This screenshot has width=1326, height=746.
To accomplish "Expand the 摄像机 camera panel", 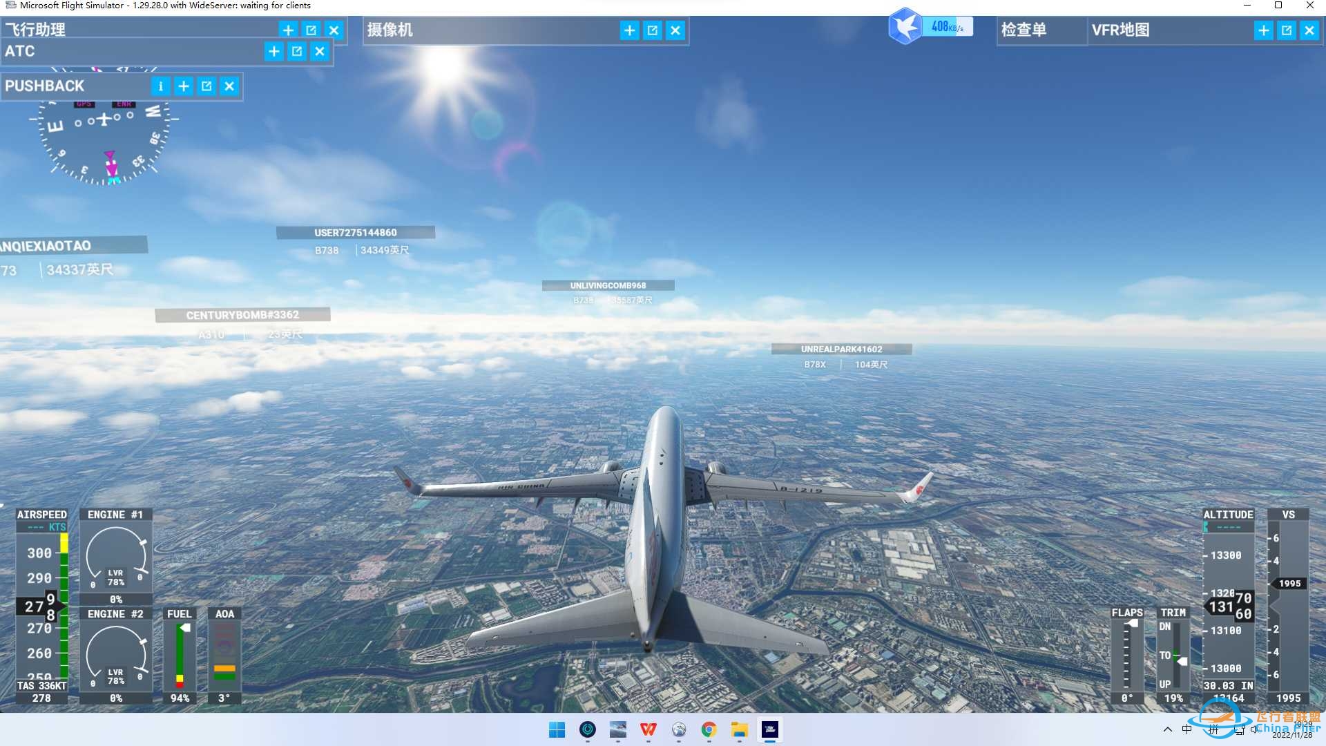I will click(x=629, y=30).
